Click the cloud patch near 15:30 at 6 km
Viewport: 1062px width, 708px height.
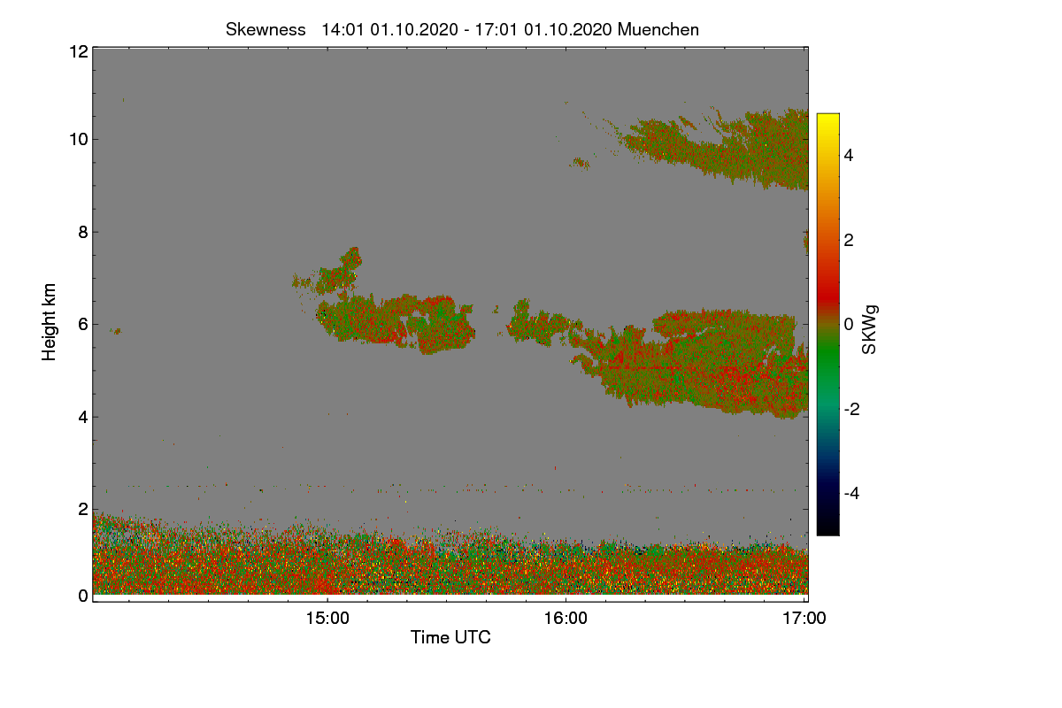[396, 322]
